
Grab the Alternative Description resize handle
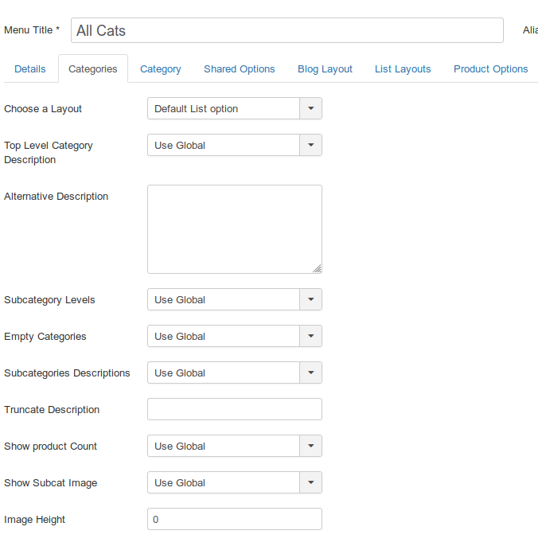[x=318, y=269]
